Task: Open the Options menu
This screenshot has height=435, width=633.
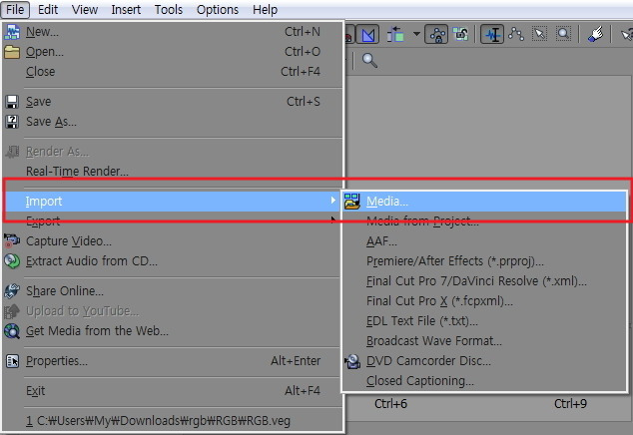Action: point(218,9)
